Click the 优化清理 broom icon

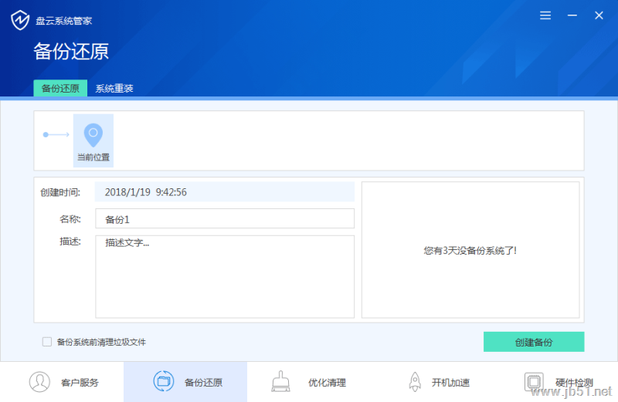click(x=280, y=381)
